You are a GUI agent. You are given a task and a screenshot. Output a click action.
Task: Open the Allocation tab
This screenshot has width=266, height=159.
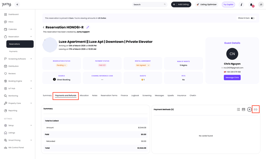pos(84,96)
